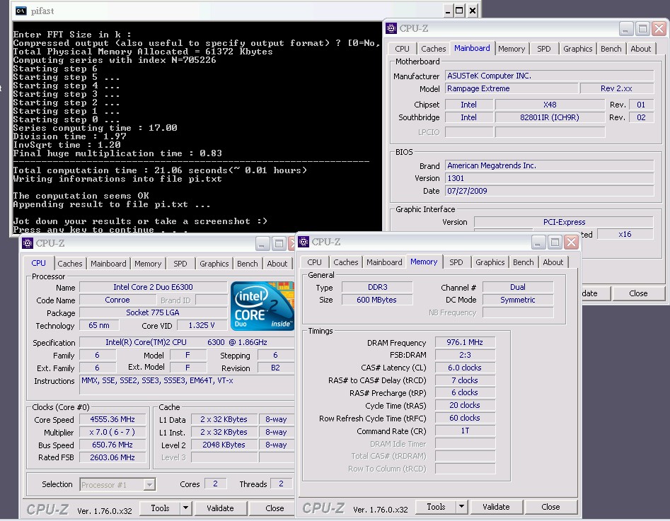The image size is (670, 521).
Task: Select Graphics tab in Mainboard window
Action: tap(578, 49)
